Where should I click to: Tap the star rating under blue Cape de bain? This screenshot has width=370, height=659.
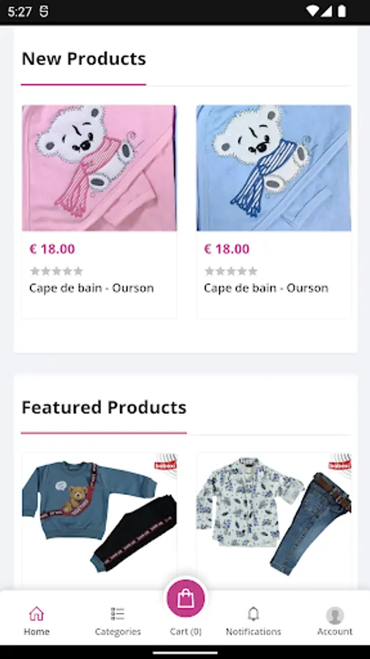pos(231,271)
